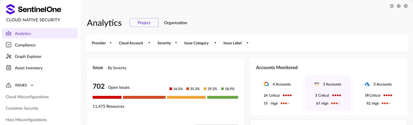Click the Issues warning triangle icon
This screenshot has height=125, width=413.
click(x=9, y=85)
